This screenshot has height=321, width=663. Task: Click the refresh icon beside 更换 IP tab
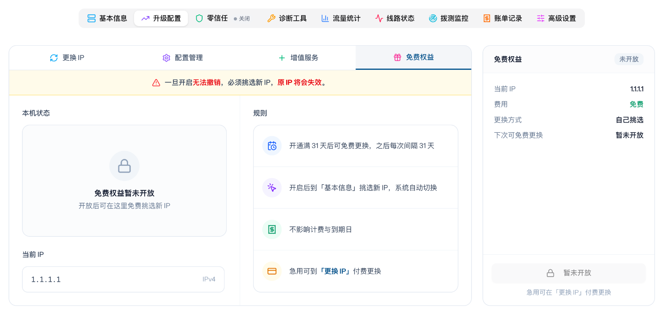(x=54, y=58)
